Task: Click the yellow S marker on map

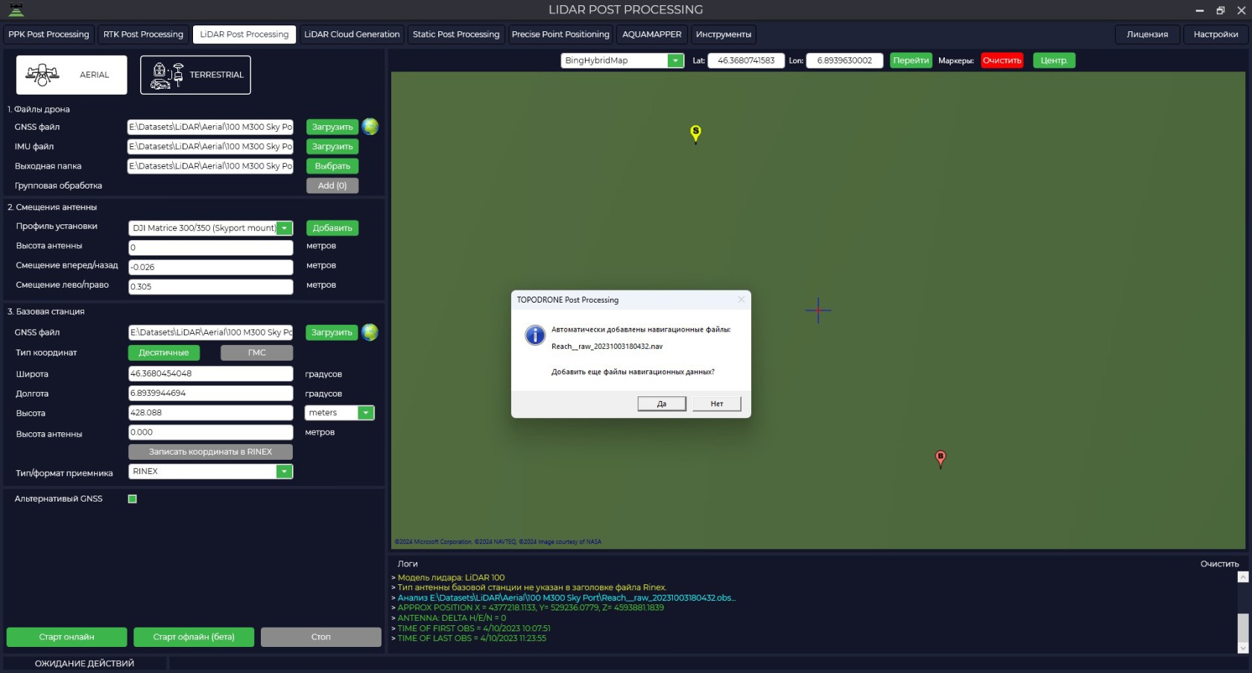Action: coord(695,133)
